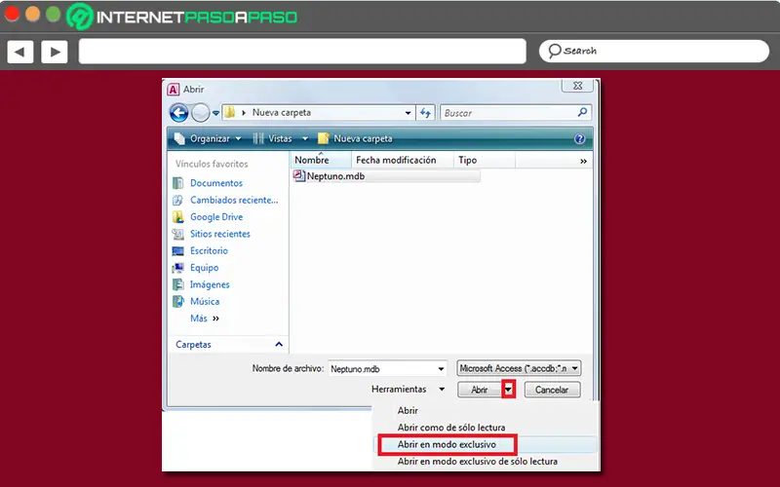The image size is (780, 487).
Task: Click the Escritorio desktop icon
Action: point(178,251)
